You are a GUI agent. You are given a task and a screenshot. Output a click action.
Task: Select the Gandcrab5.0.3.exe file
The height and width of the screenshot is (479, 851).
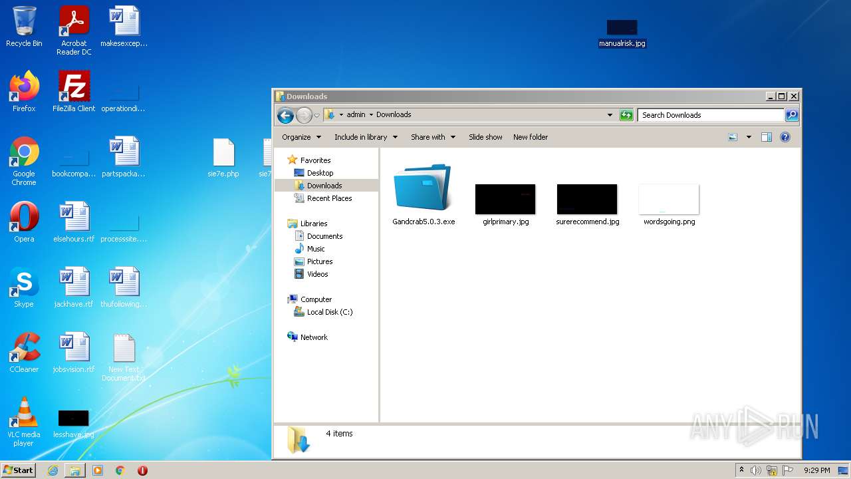pos(424,194)
